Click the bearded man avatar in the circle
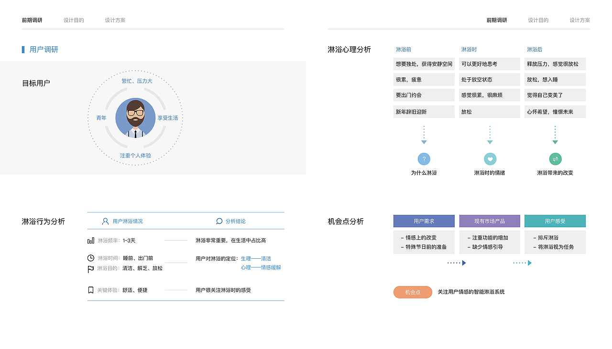This screenshot has width=612, height=349. point(135,117)
